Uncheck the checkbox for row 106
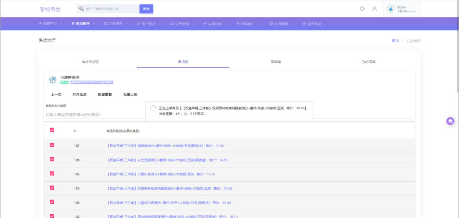459x218 pixels. pos(52,159)
